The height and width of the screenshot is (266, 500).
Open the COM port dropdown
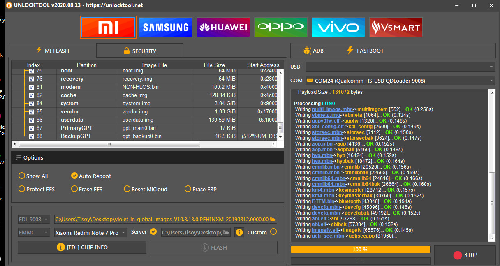pos(400,81)
